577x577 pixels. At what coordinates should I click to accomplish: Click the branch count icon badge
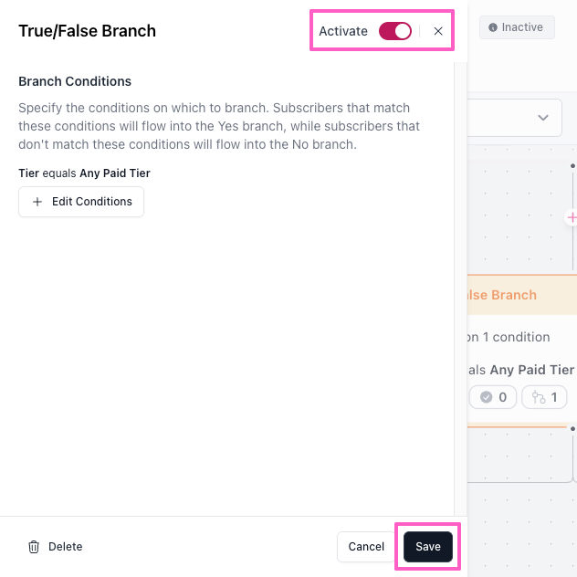pos(544,397)
